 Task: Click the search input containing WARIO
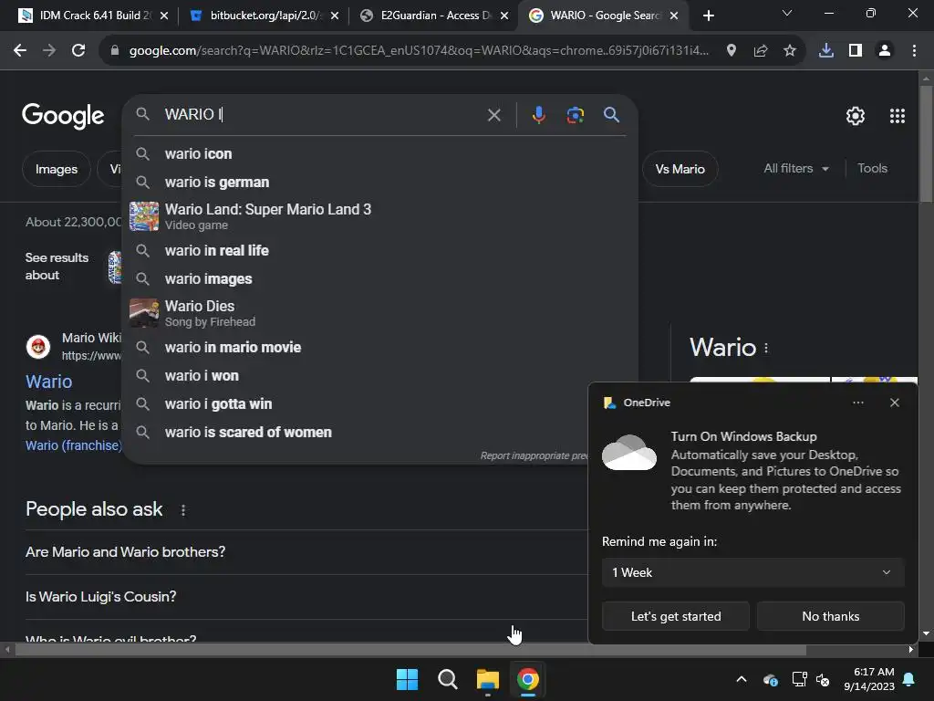point(320,114)
